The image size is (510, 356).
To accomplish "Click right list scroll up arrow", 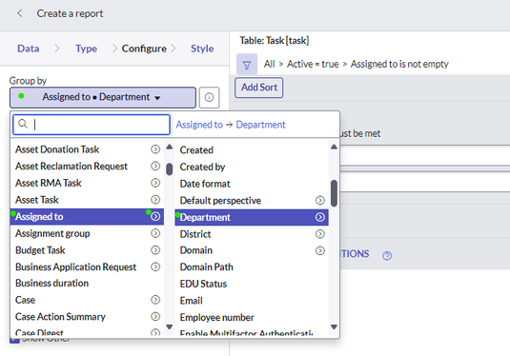I will (334, 147).
